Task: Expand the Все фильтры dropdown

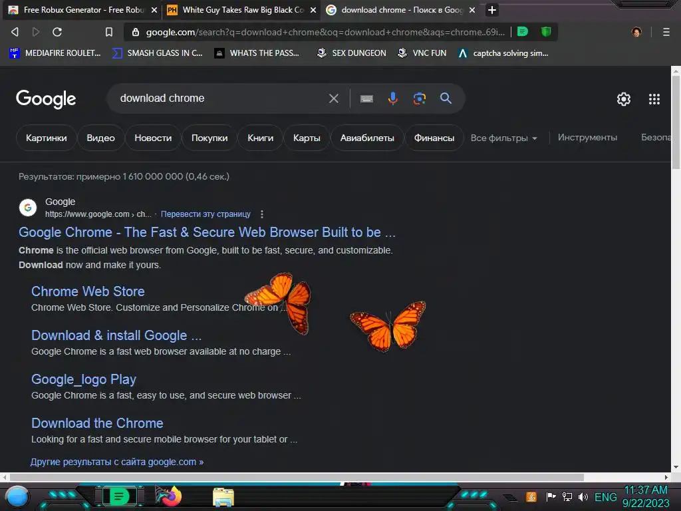Action: 504,138
